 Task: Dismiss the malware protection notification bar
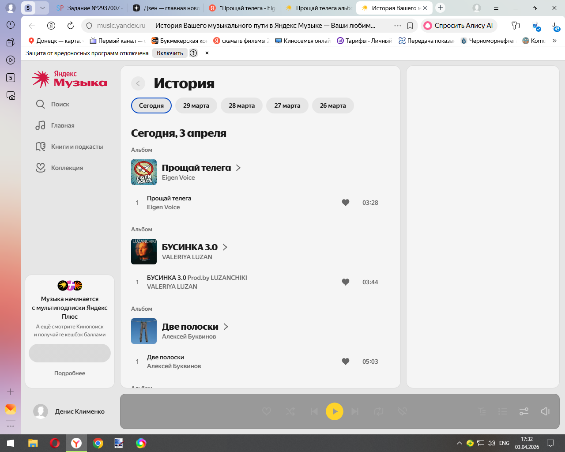coord(207,53)
